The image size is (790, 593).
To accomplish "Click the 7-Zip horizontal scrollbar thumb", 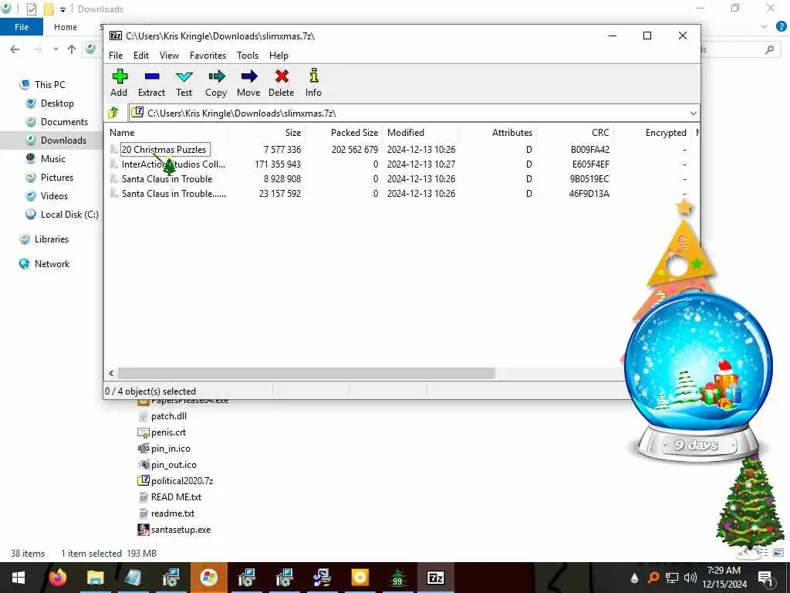I will point(306,374).
